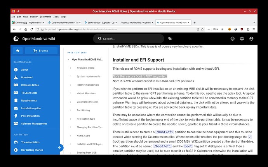Expand File system type contents chevron
The image size is (268, 167).
(x=71, y=119)
